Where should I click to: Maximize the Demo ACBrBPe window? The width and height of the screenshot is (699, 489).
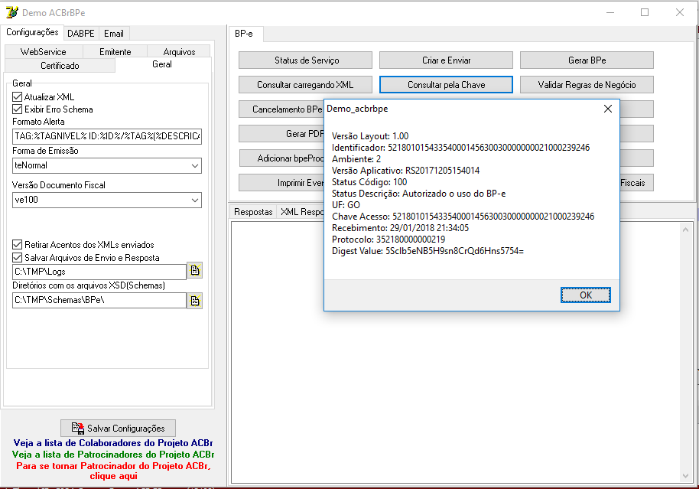pyautogui.click(x=645, y=12)
